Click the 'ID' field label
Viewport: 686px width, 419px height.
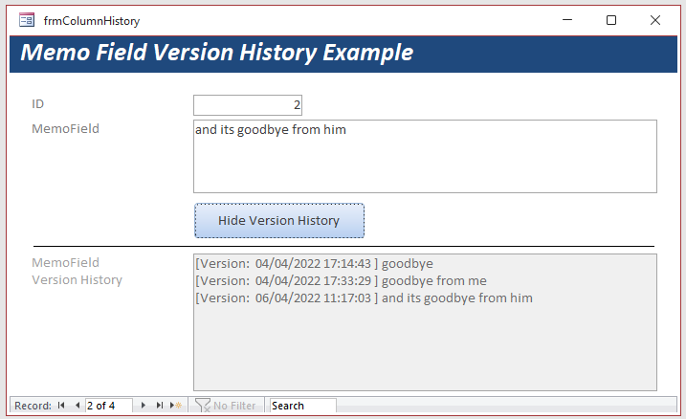point(37,104)
